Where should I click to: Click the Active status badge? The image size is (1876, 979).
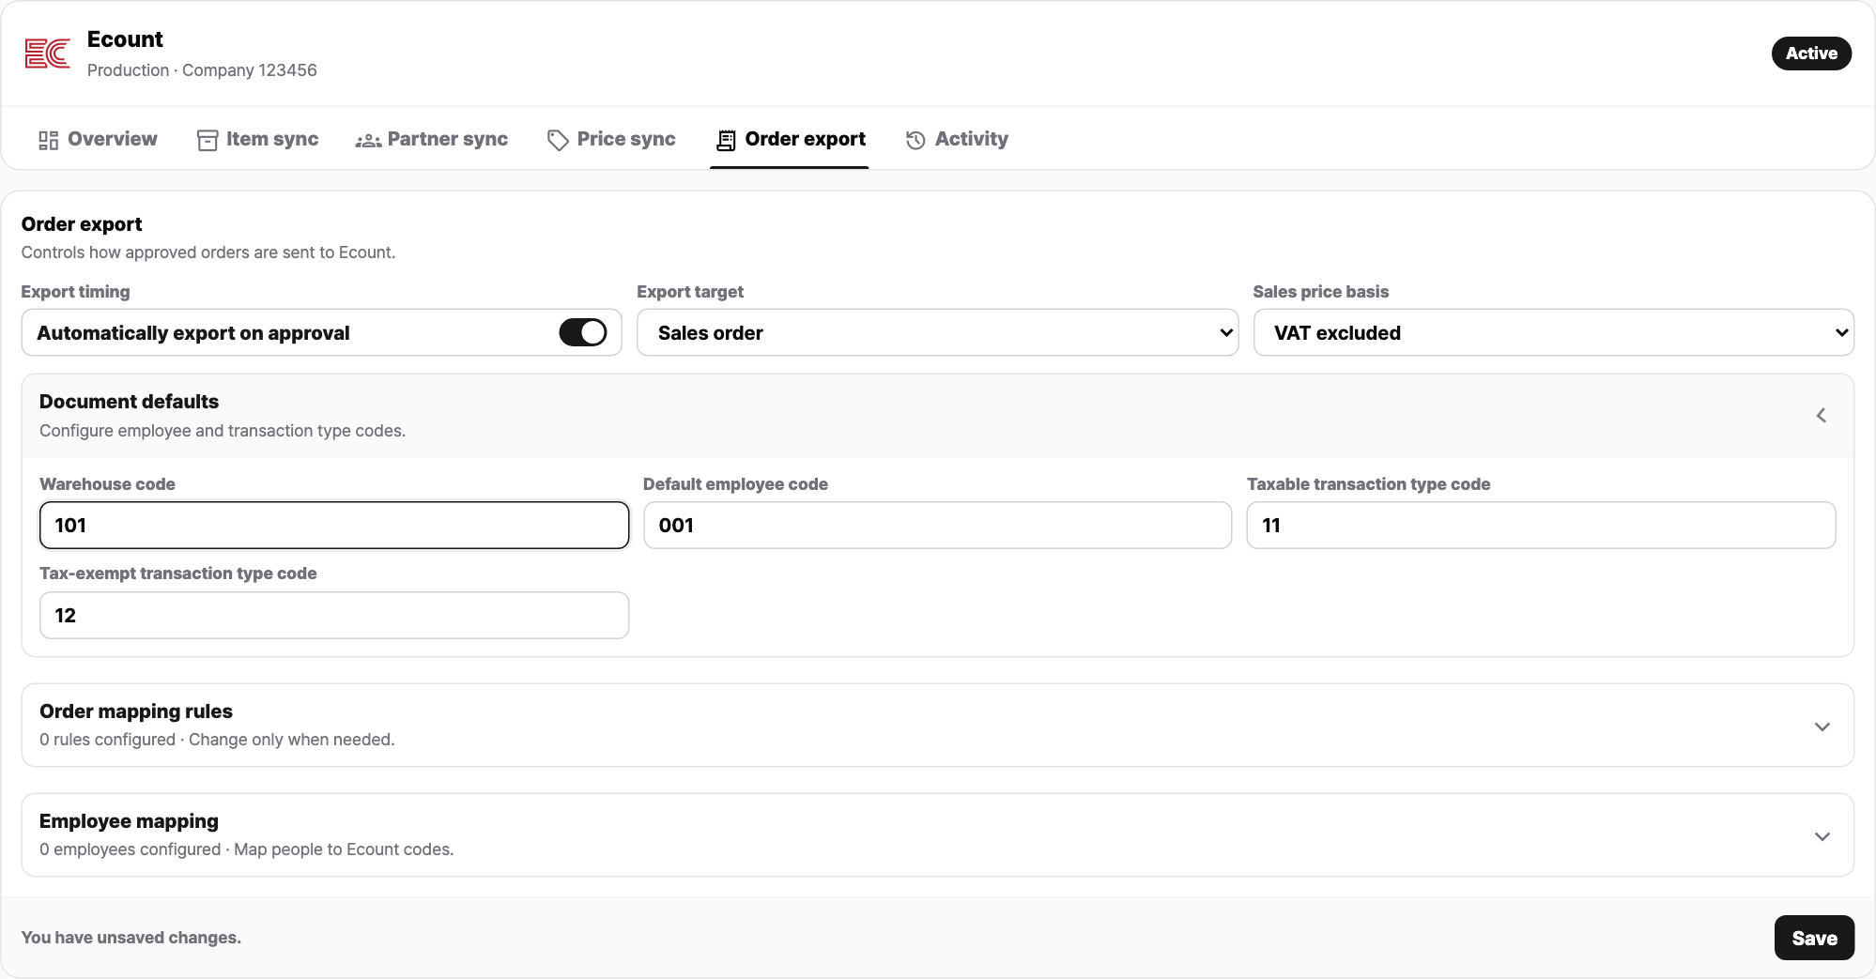[x=1811, y=54]
